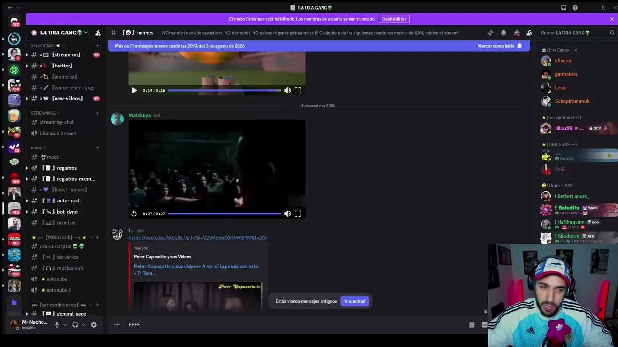
Task: Open Discord direct messages home icon
Action: (x=14, y=22)
